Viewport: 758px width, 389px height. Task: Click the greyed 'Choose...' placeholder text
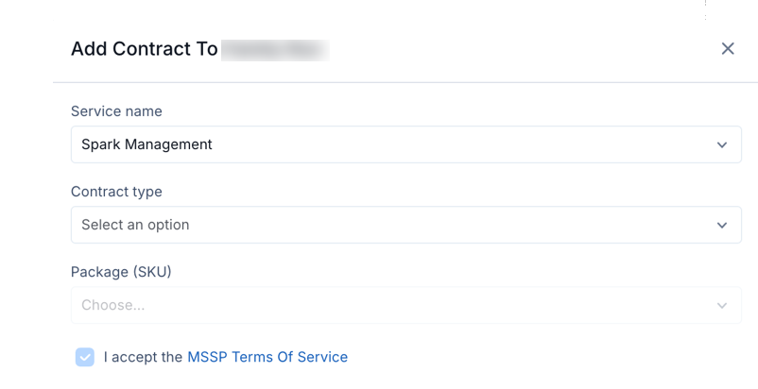(x=113, y=305)
